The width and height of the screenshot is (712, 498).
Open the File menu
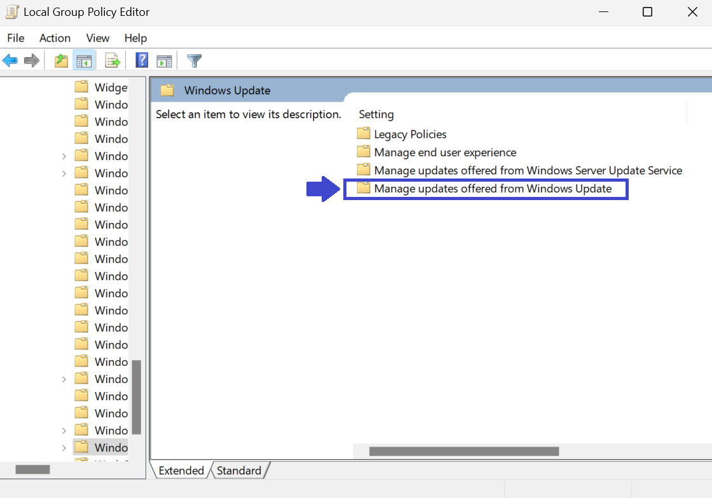pos(16,38)
